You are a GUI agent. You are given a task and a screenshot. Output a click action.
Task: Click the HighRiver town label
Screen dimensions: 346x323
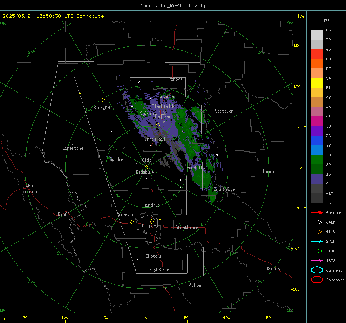160,270
